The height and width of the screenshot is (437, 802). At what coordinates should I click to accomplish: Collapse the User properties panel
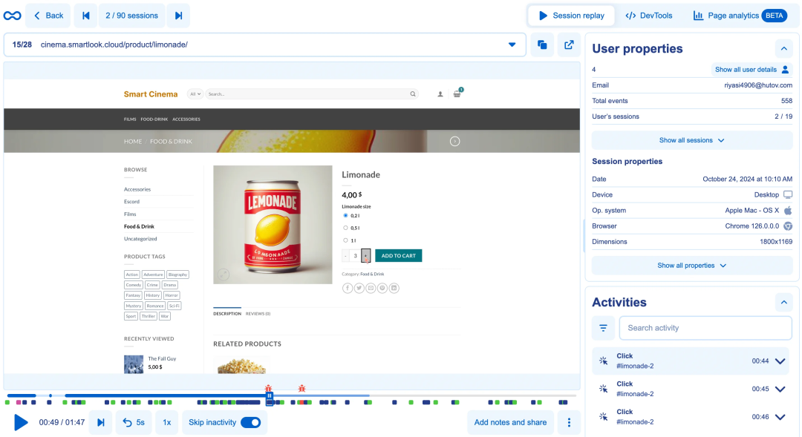783,49
